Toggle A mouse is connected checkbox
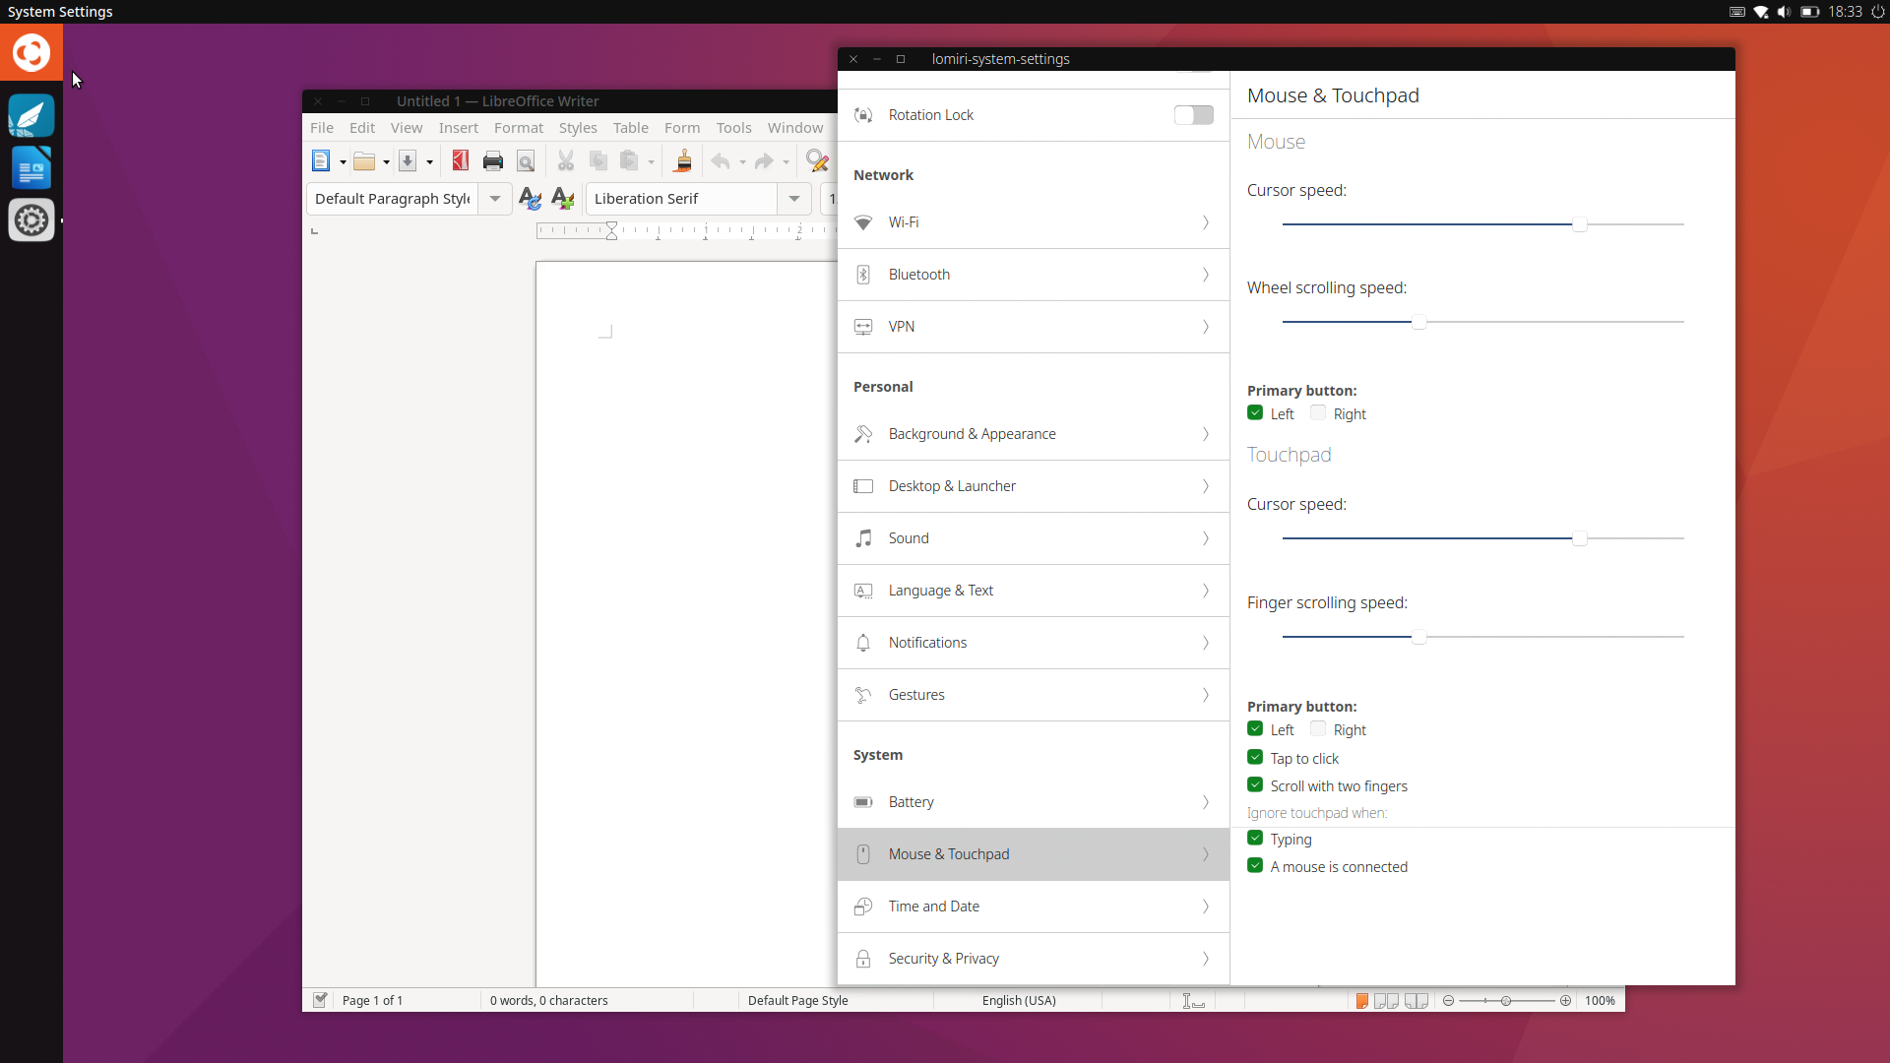This screenshot has height=1063, width=1890. 1255,866
